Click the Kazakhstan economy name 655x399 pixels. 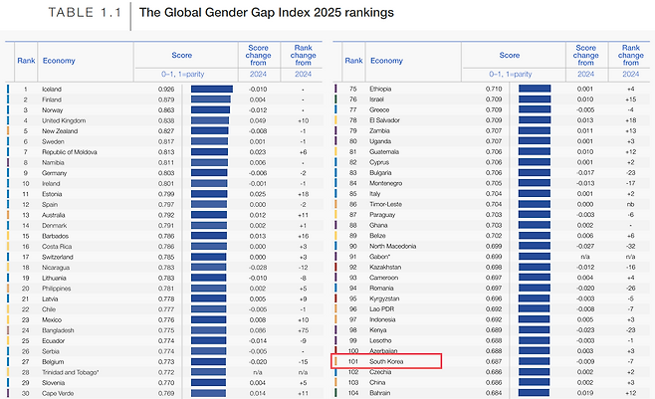[385, 267]
